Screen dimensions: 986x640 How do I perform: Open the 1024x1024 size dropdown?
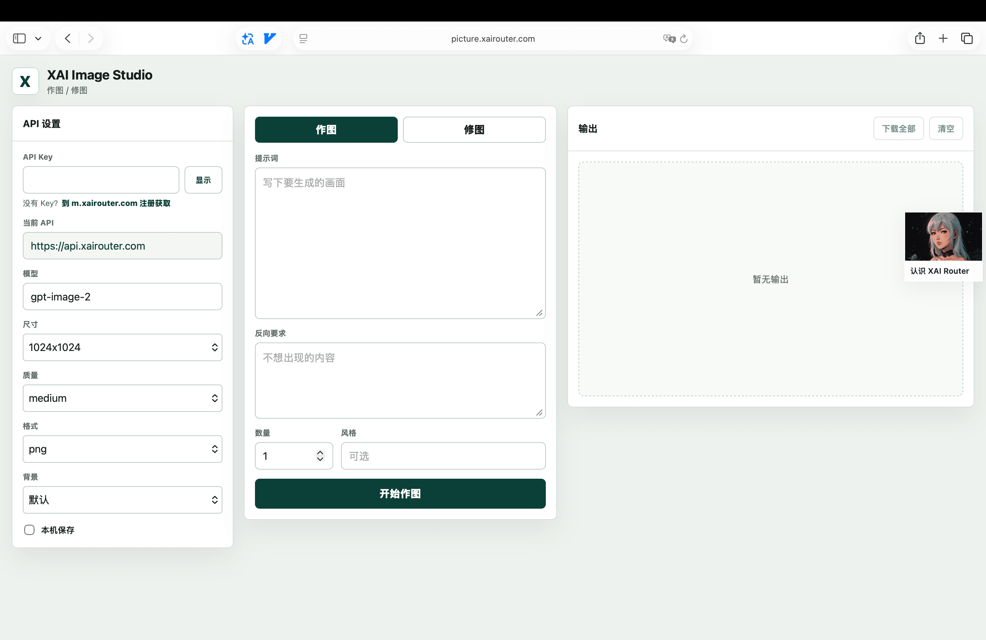(x=123, y=347)
